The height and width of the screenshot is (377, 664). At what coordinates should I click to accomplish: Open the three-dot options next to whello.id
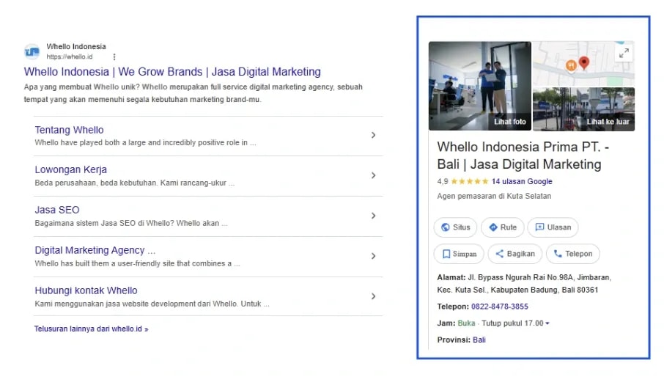pos(114,56)
